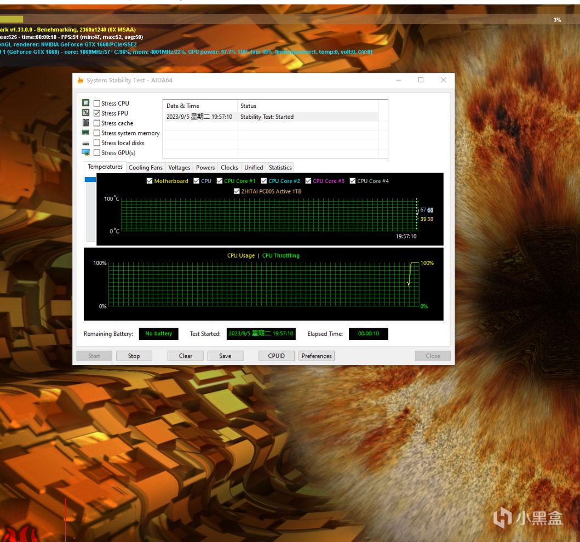Click the Save button
Image resolution: width=580 pixels, height=542 pixels.
tap(225, 356)
